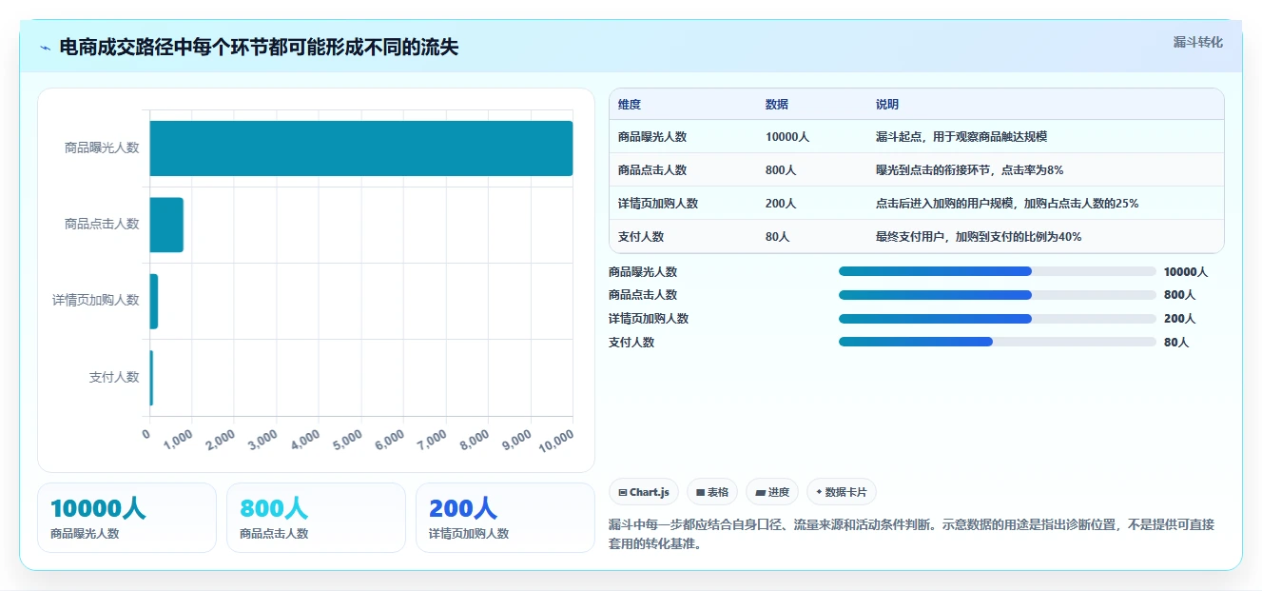1262x591 pixels.
Task: Click the 200人 value beside progress bar
Action: (1179, 319)
